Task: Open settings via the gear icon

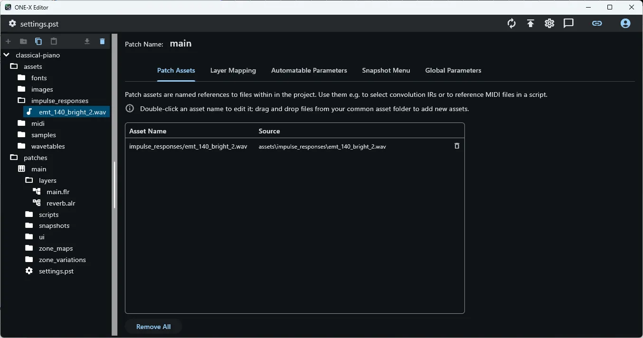Action: pyautogui.click(x=549, y=23)
